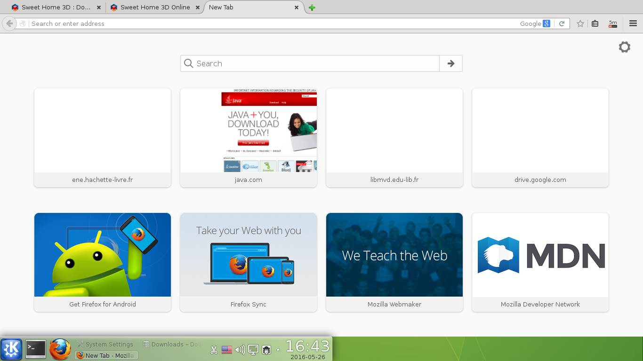The image size is (643, 361).
Task: Open a new tab with the plus icon
Action: [x=312, y=8]
